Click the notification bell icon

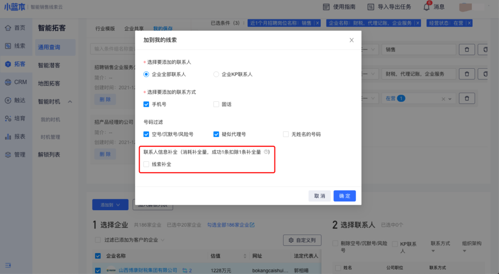click(426, 7)
